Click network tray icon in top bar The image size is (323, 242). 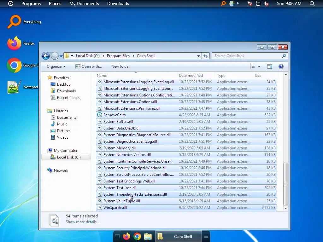pyautogui.click(x=258, y=3)
